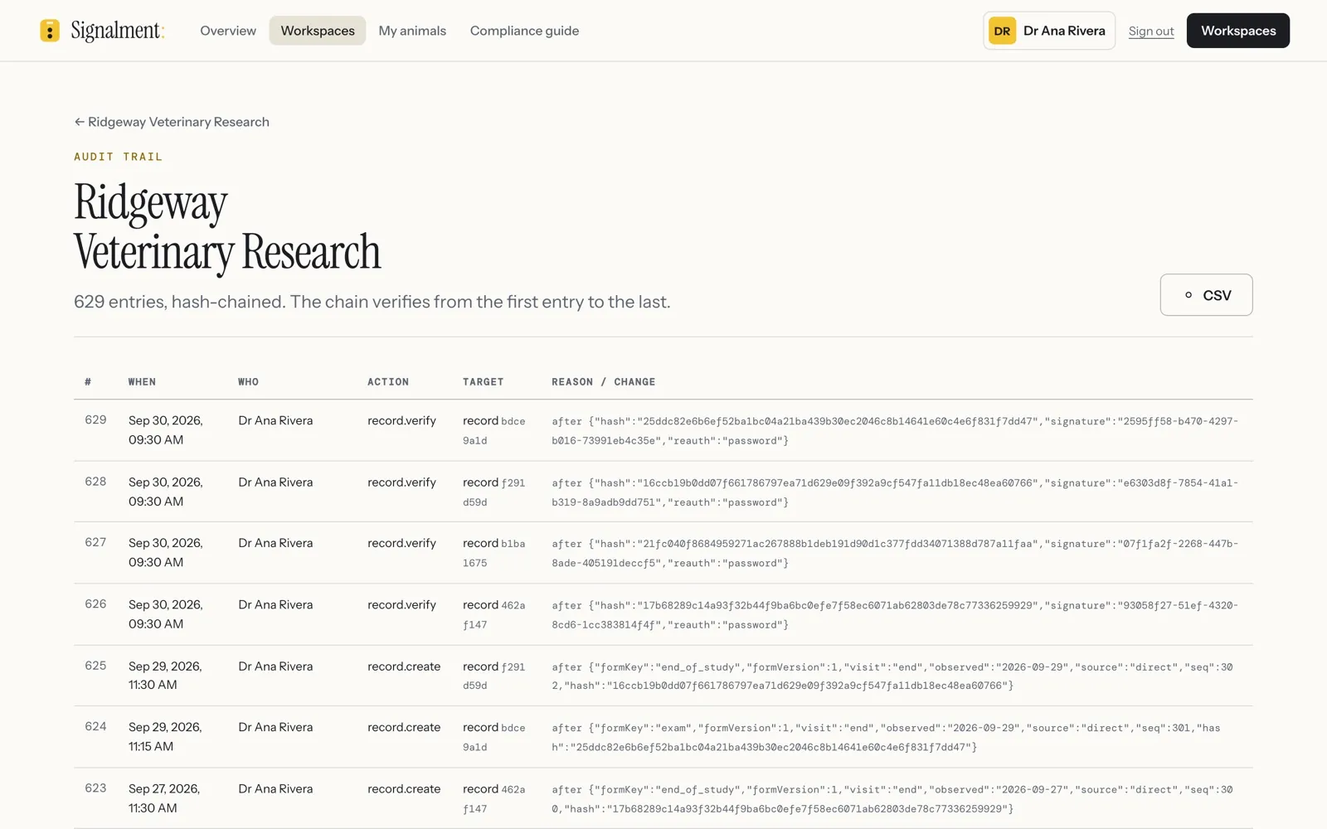Click the Sep 27, 2026, 11:30 AM timestamp
Screen dimensions: 1327x829
164,798
